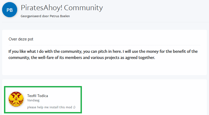Click the 'Georganiseerd door' label

pos(32,16)
